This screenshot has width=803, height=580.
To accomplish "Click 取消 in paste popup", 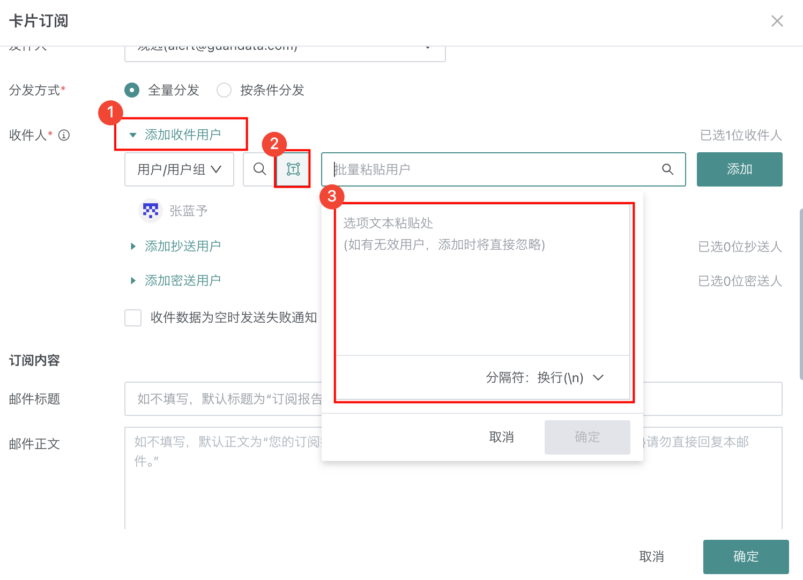I will (x=501, y=437).
